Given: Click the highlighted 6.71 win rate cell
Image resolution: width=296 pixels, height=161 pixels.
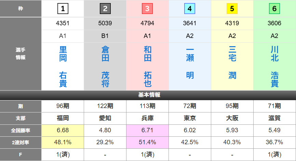Looking at the screenshot, I should pyautogui.click(x=147, y=130).
